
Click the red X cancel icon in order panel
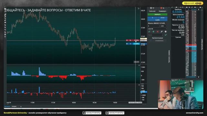click(x=158, y=32)
